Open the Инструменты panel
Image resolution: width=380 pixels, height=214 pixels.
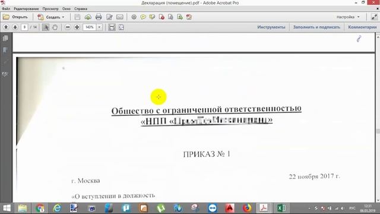tap(271, 27)
